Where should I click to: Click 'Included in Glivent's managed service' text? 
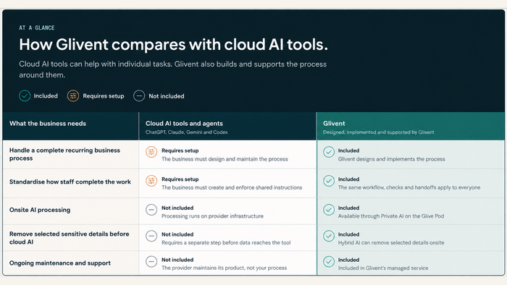(383, 268)
